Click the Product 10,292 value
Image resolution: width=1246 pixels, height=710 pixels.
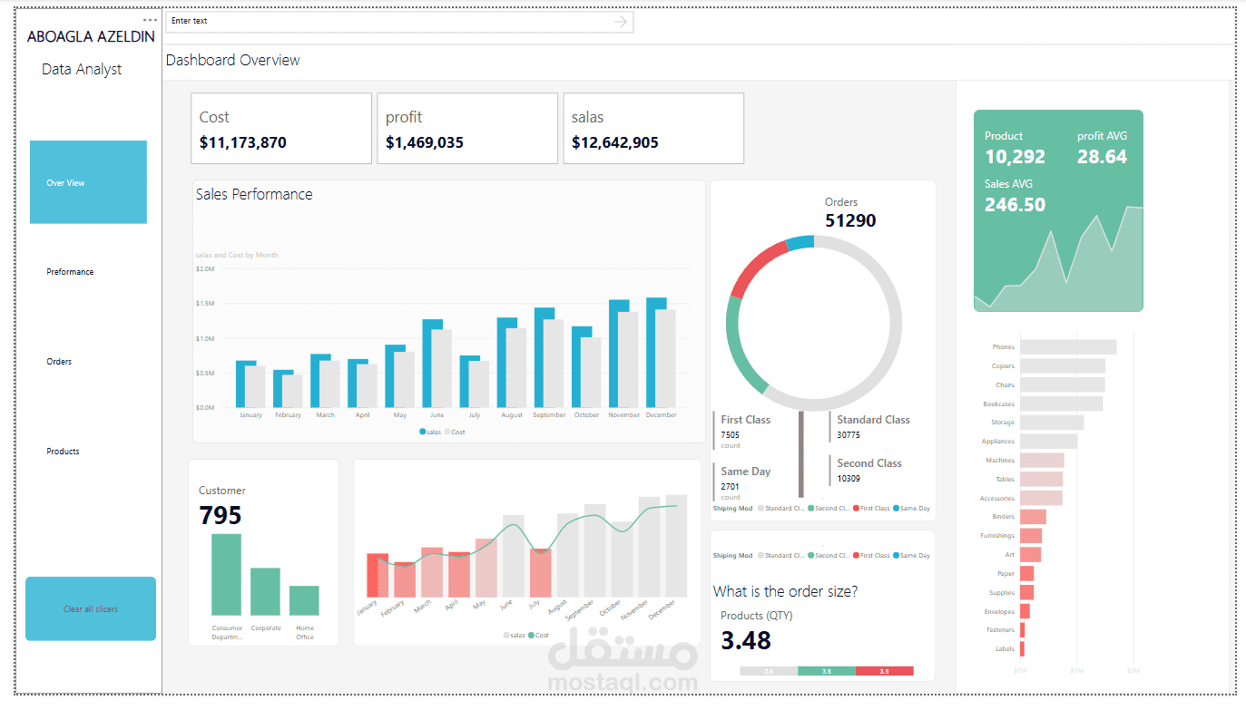click(x=1015, y=157)
